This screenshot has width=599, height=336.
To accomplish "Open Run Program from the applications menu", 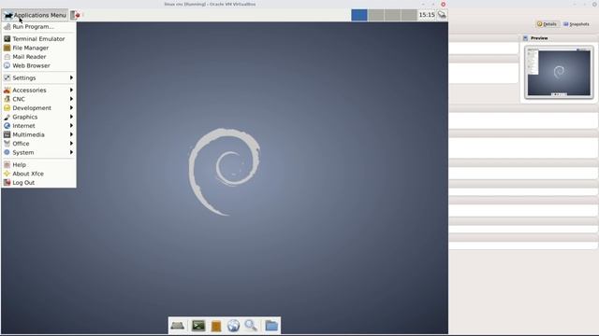I will click(x=38, y=27).
